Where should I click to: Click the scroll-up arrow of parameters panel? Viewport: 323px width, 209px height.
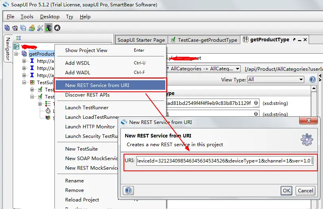point(314,89)
